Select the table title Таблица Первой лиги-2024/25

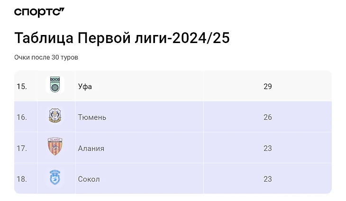[x=122, y=38]
